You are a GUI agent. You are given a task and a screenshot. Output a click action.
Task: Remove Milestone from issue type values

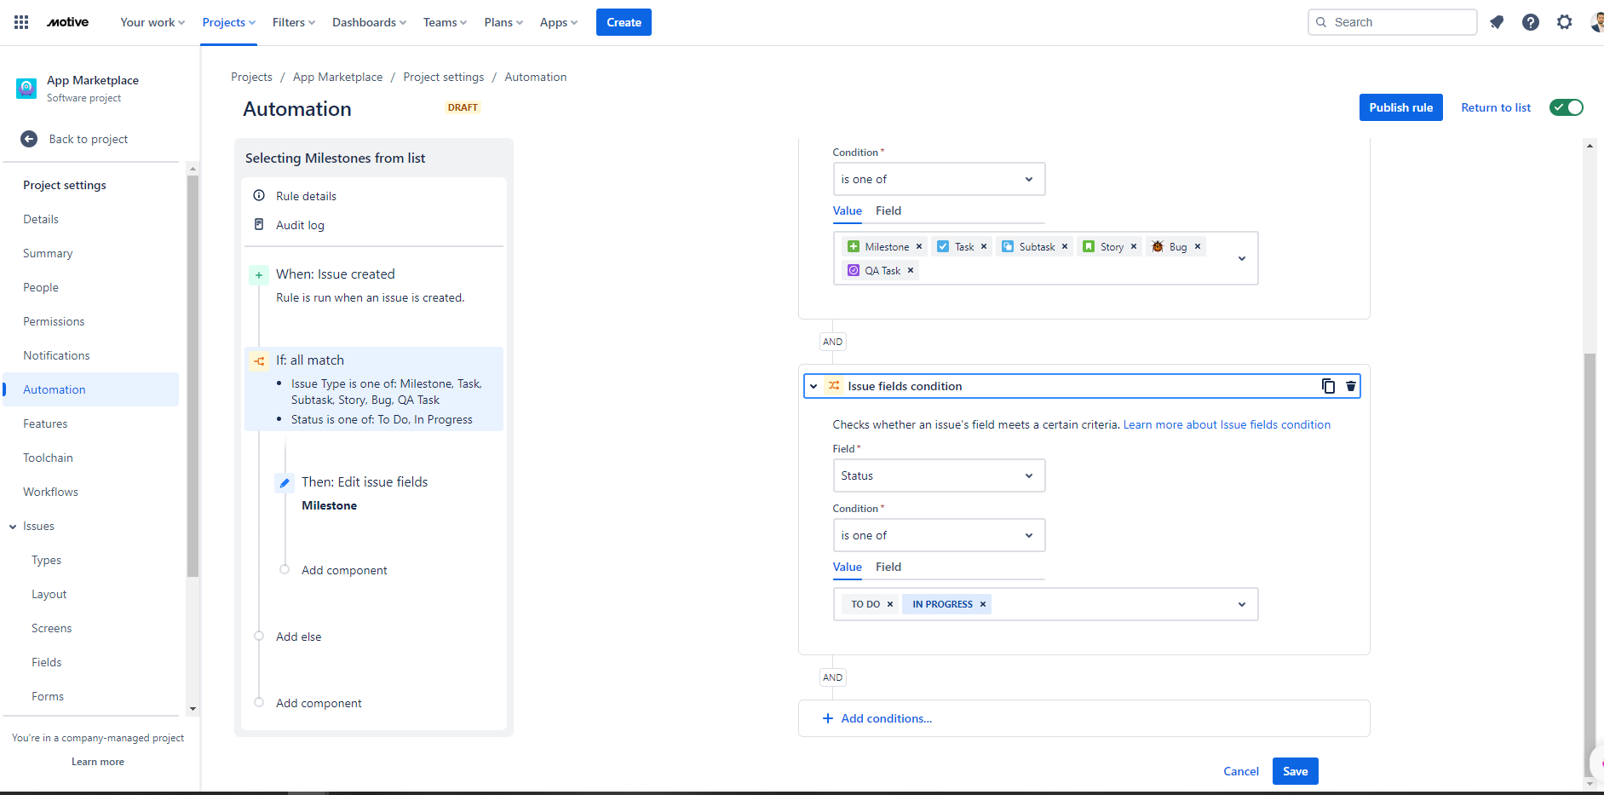pyautogui.click(x=919, y=247)
